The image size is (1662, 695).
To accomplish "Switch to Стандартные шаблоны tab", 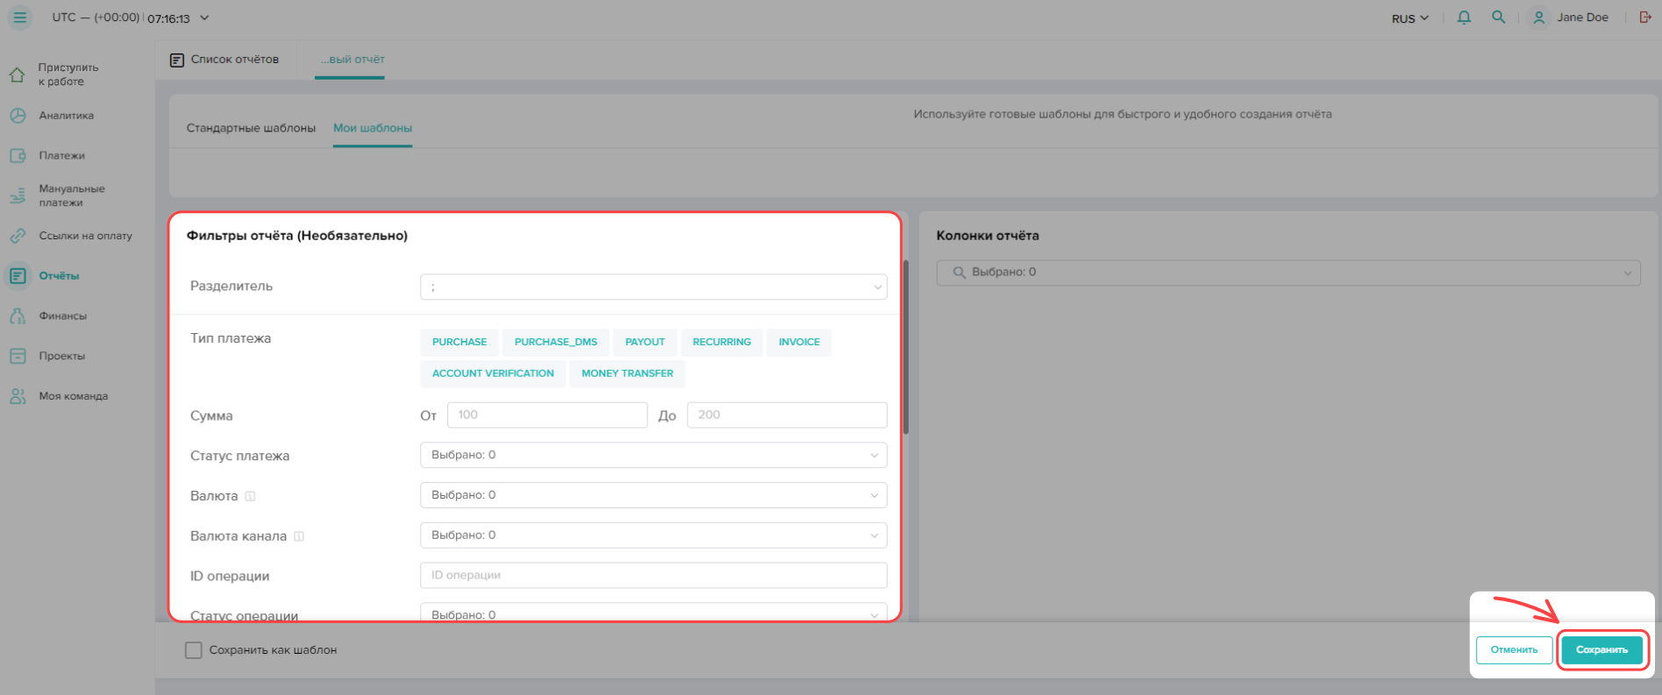I will tap(251, 128).
